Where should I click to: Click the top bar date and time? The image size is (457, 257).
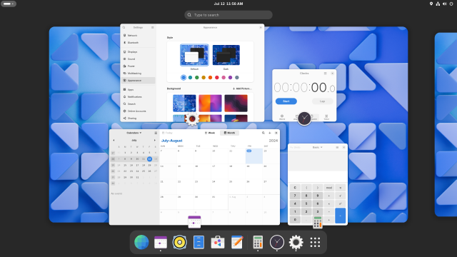tap(228, 4)
